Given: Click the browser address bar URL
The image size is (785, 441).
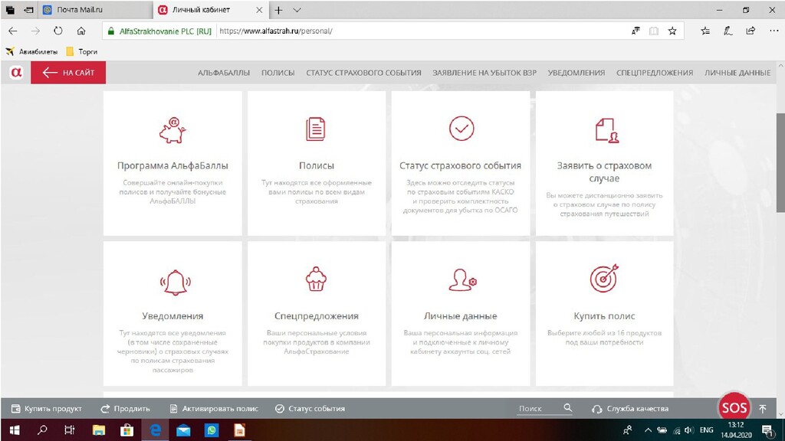Looking at the screenshot, I should point(275,31).
